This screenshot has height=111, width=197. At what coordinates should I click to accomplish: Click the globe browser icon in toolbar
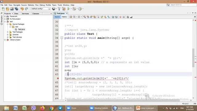click(54, 9)
